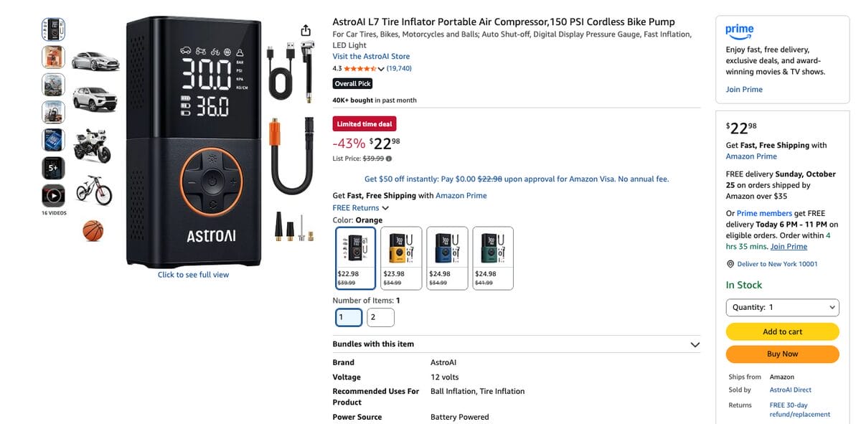The image size is (861, 424).
Task: Open the videos thumbnail with the play icon
Action: pos(53,195)
